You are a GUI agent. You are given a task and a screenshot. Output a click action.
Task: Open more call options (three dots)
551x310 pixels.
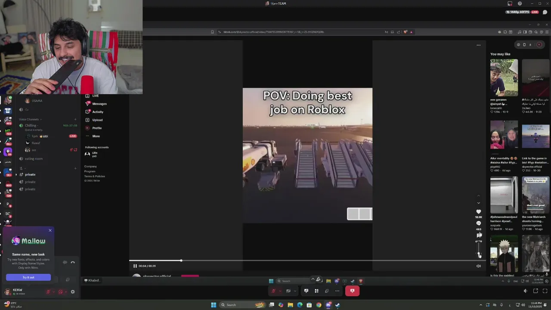tap(337, 291)
